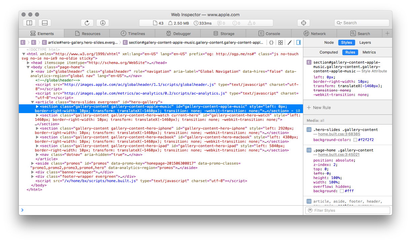Expand the gallery-content-apple-music section
The width and height of the screenshot is (411, 242).
(37, 106)
